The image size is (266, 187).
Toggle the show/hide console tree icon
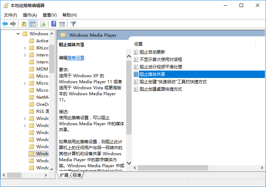point(32,24)
